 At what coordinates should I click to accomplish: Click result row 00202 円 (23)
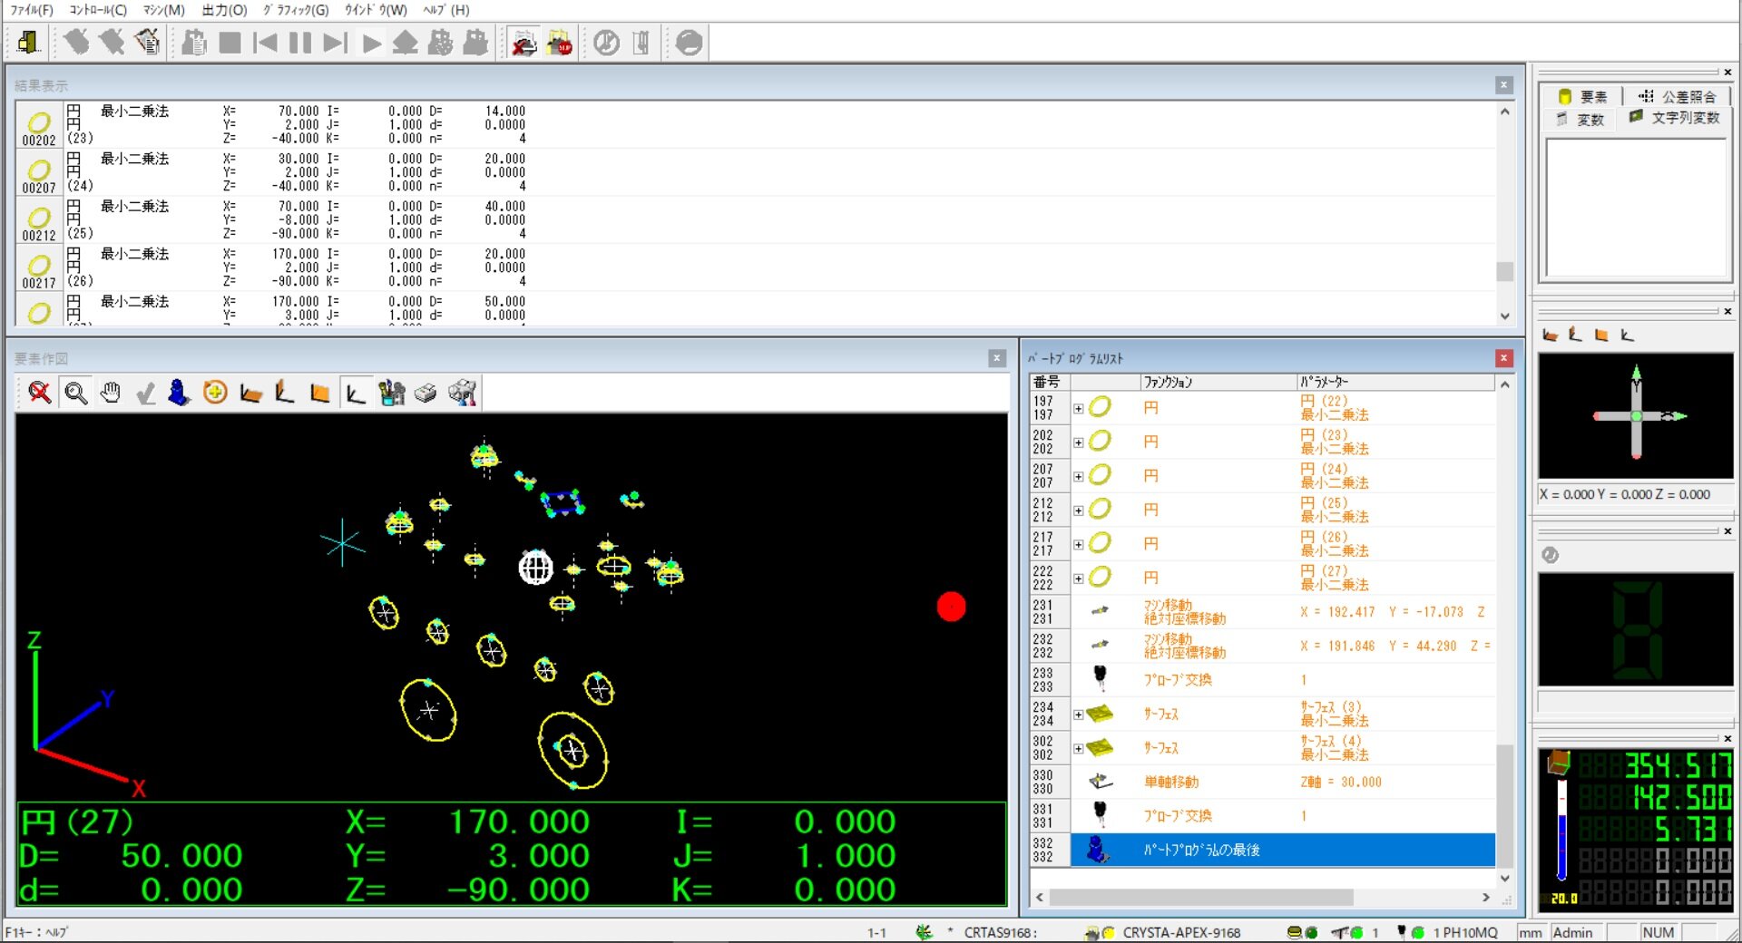pos(756,124)
